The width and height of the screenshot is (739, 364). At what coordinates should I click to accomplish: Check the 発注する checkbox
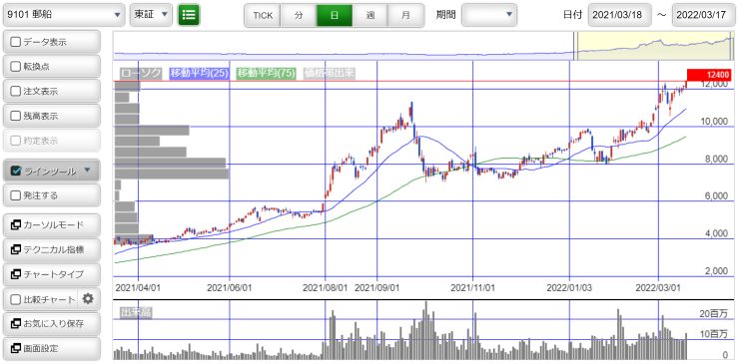(16, 194)
